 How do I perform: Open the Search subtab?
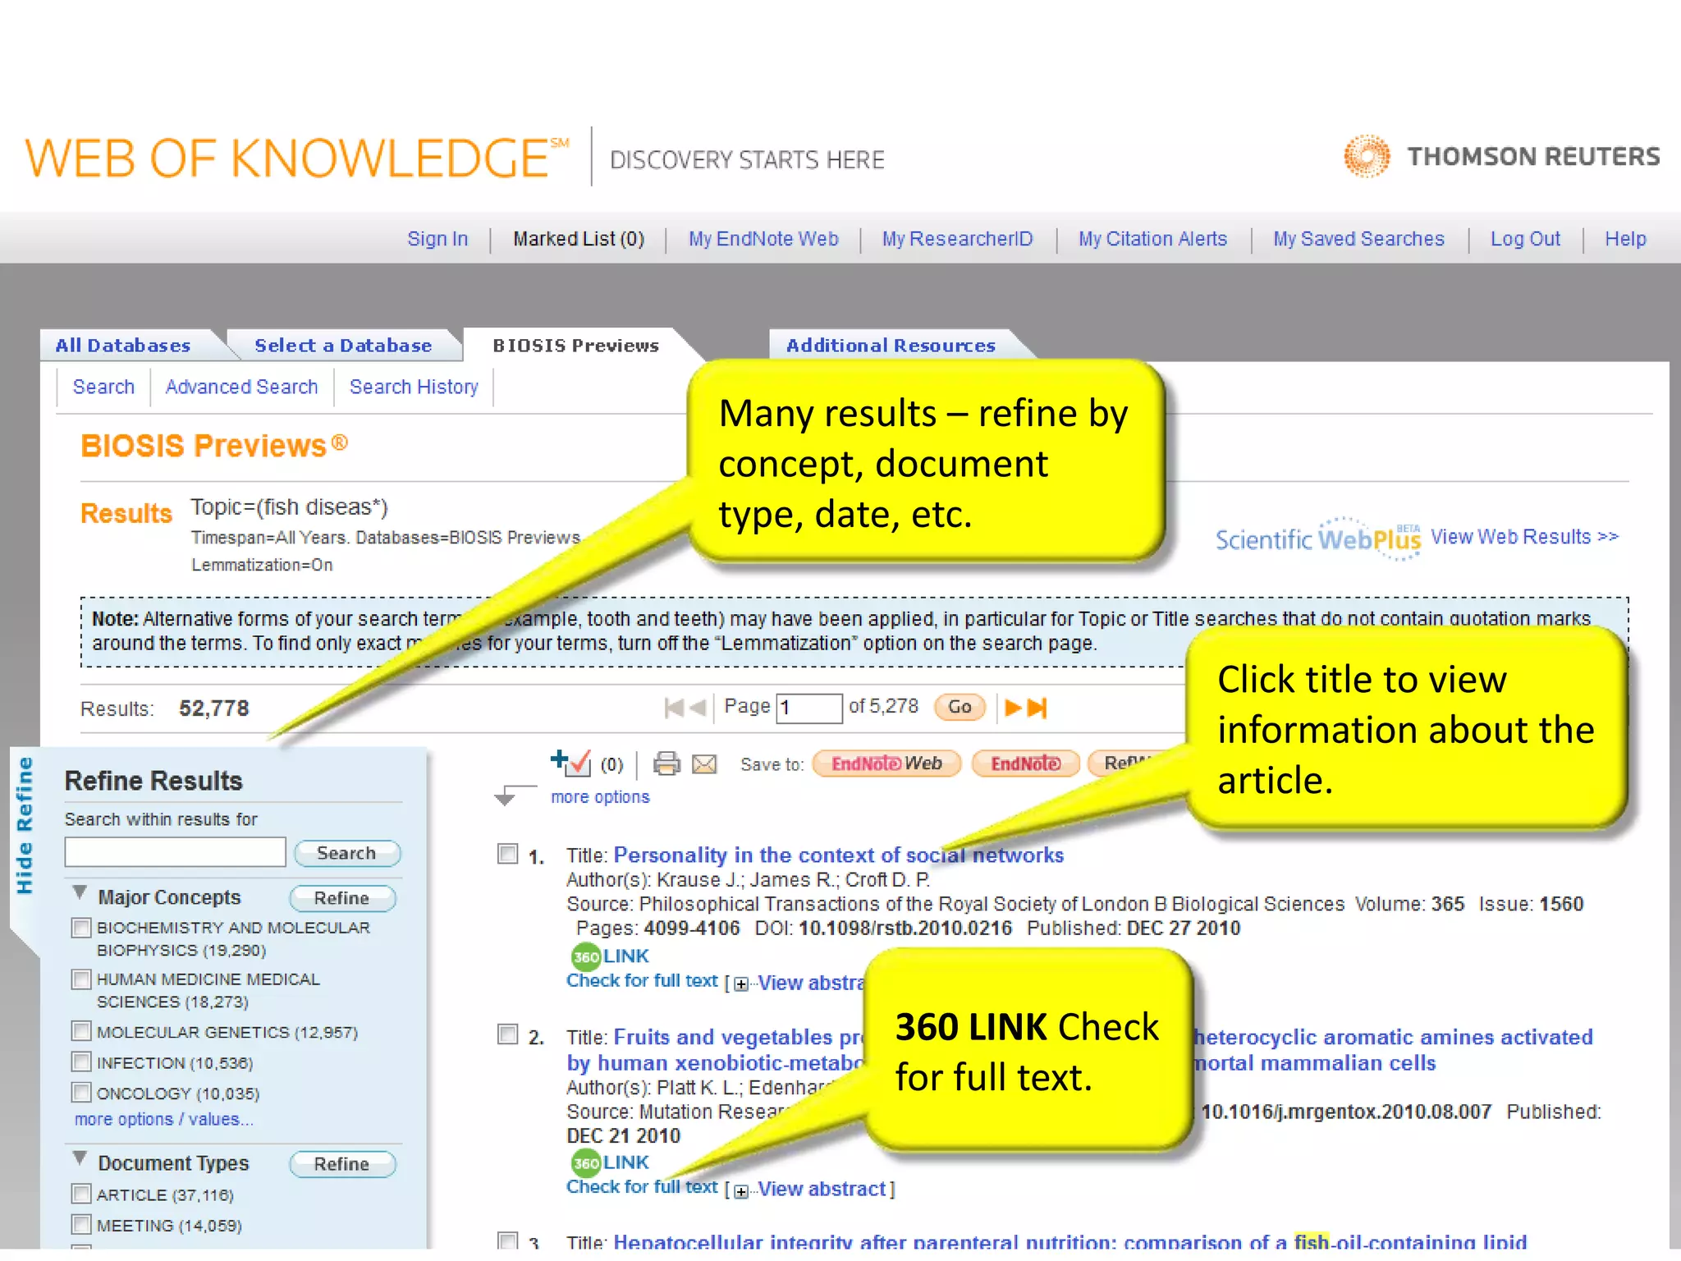(103, 387)
